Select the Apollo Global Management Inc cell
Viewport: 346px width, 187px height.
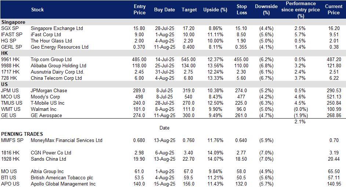63,184
